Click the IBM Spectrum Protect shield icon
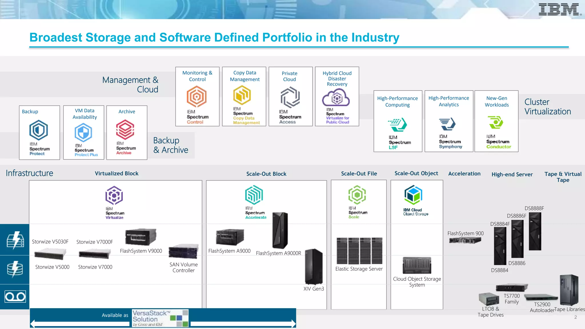The width and height of the screenshot is (585, 329). (39, 130)
